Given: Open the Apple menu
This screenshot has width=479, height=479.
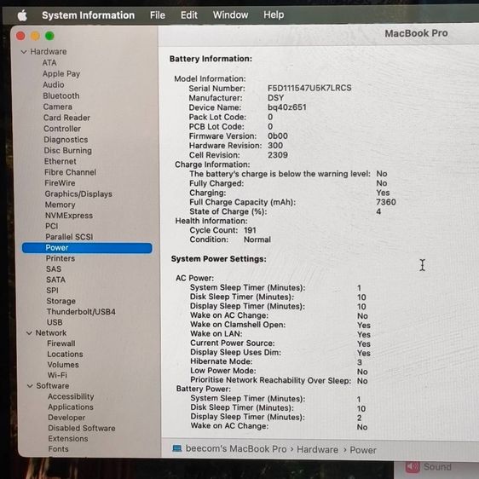Looking at the screenshot, I should tap(22, 15).
